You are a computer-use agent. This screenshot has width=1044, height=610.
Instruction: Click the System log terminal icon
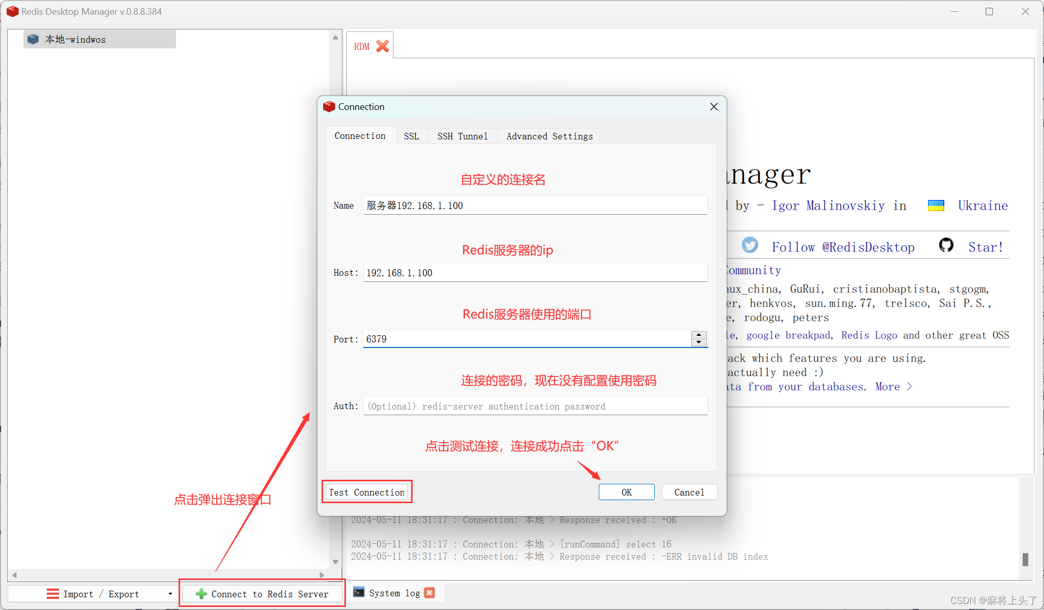(359, 592)
